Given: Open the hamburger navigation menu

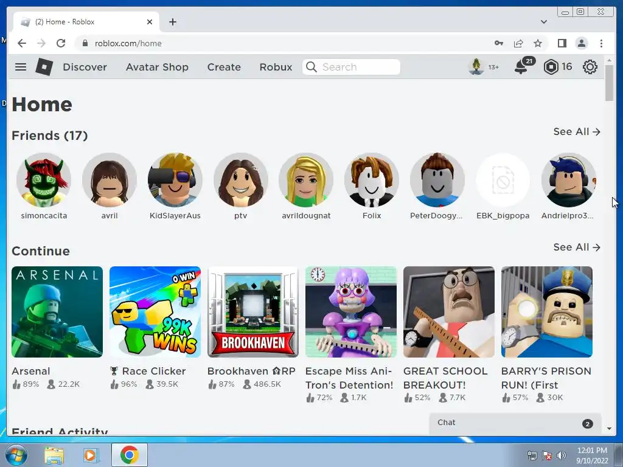Looking at the screenshot, I should (x=21, y=67).
